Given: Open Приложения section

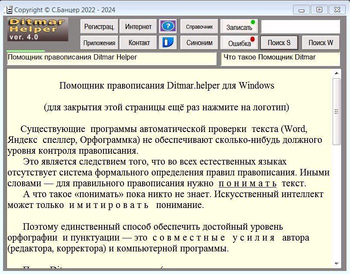Looking at the screenshot, I should (x=99, y=43).
